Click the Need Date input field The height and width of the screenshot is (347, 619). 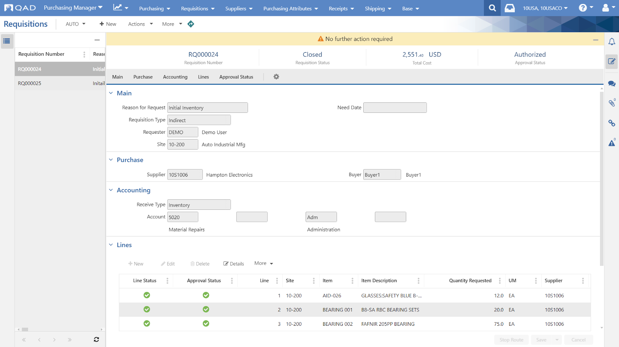tap(395, 108)
